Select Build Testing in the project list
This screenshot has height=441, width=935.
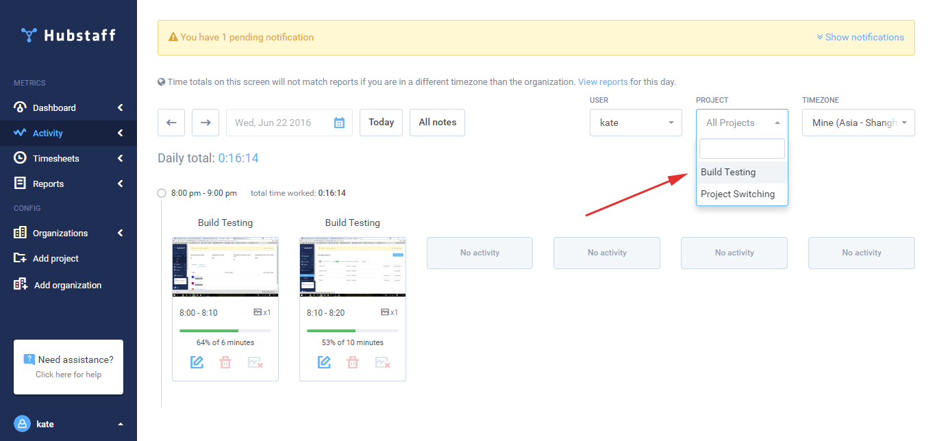[x=728, y=172]
